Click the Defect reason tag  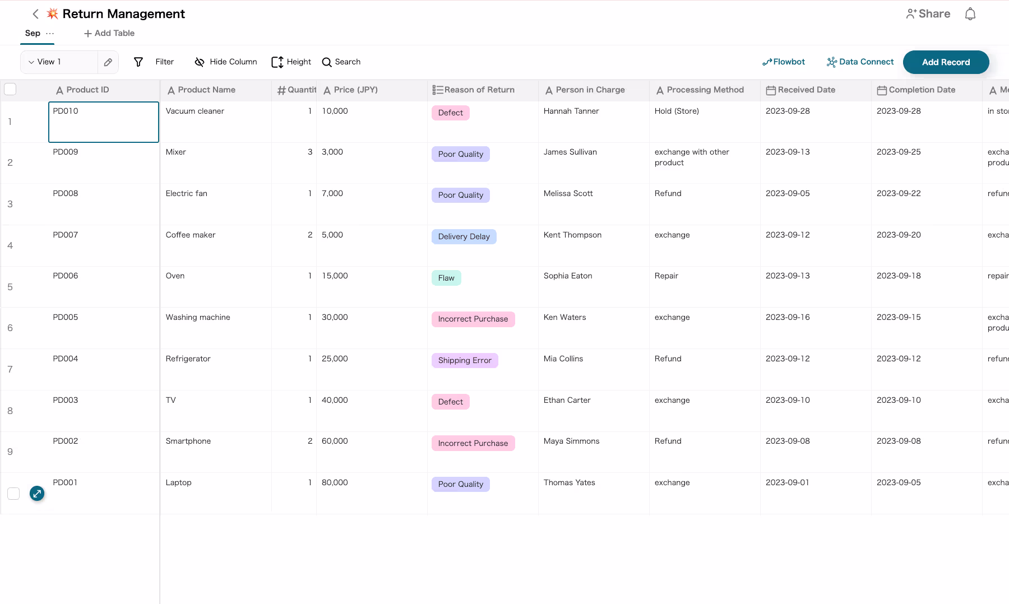coord(450,112)
